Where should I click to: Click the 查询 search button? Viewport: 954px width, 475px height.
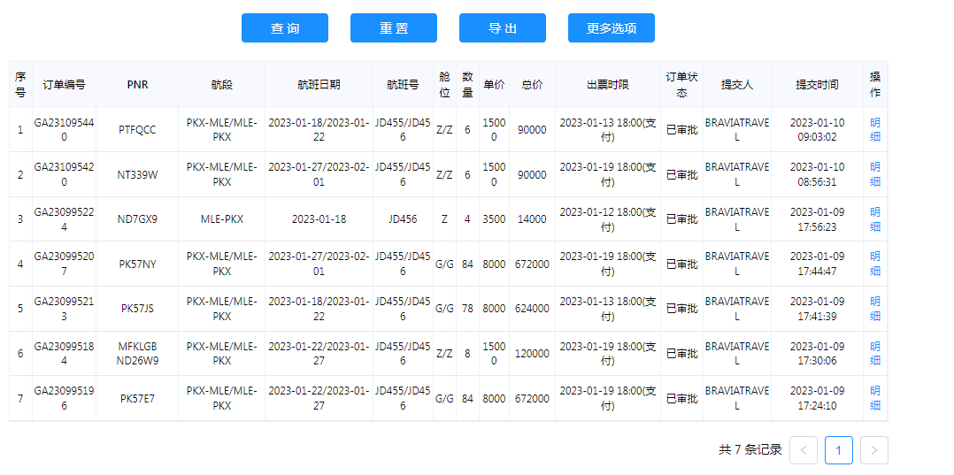coord(284,28)
